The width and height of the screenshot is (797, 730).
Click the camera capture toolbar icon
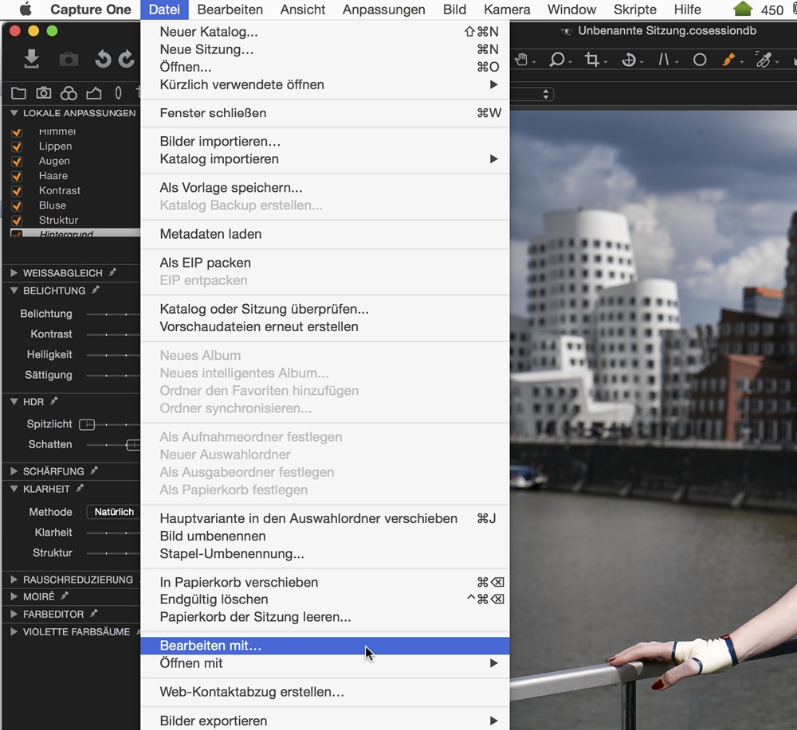69,60
